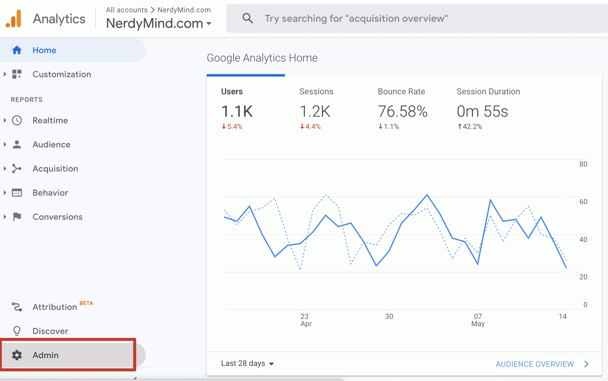Expand the Conversions reports arrow
Viewport: 608px width, 381px height.
5,217
